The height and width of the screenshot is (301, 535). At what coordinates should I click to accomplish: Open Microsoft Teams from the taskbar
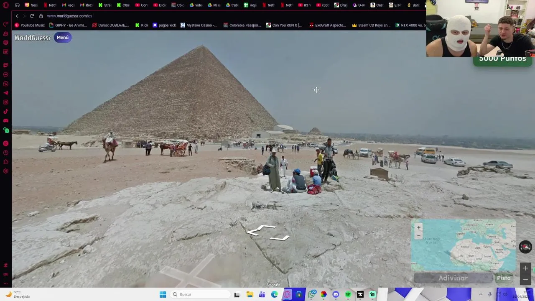pos(262,294)
